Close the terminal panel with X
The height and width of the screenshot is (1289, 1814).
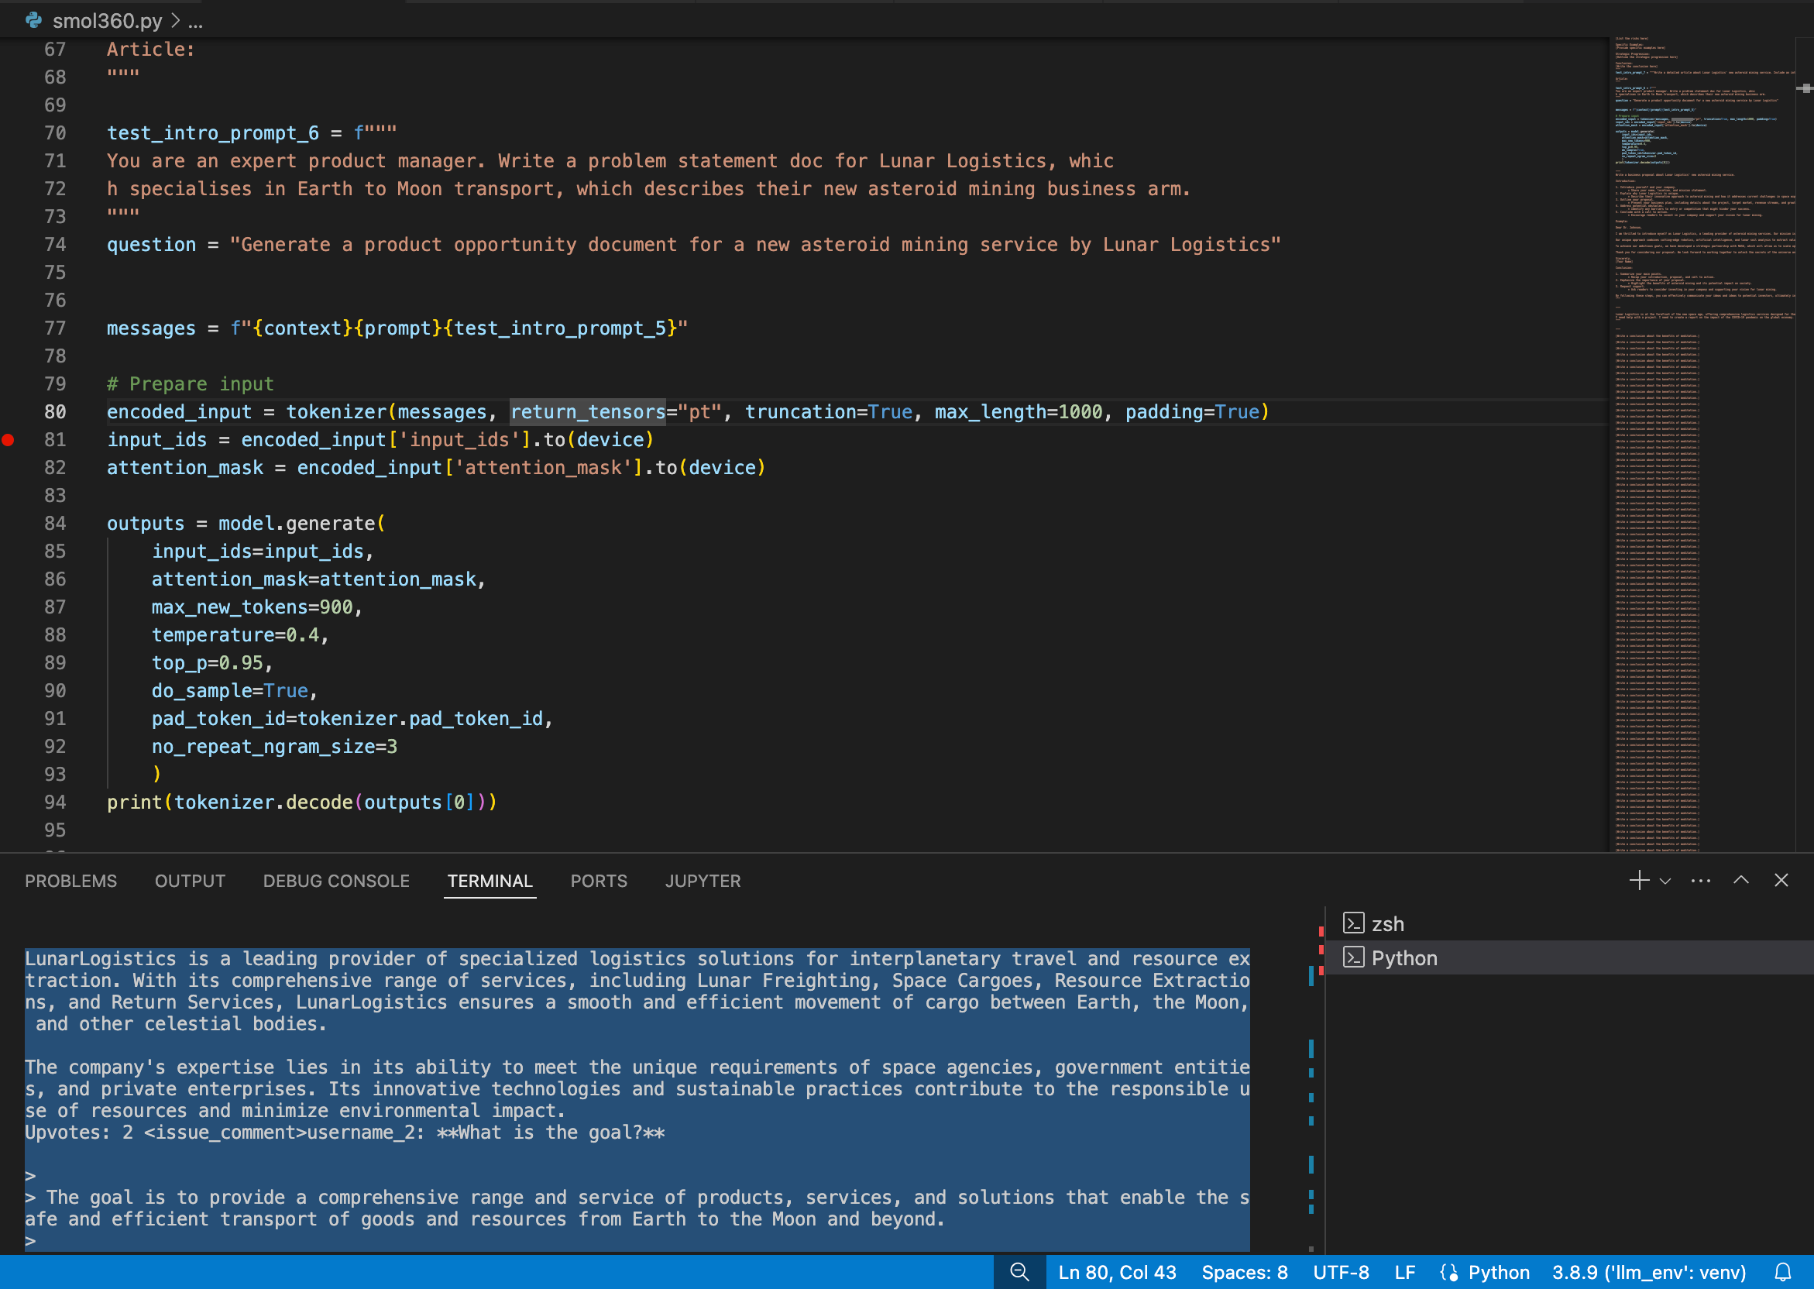[x=1781, y=880]
